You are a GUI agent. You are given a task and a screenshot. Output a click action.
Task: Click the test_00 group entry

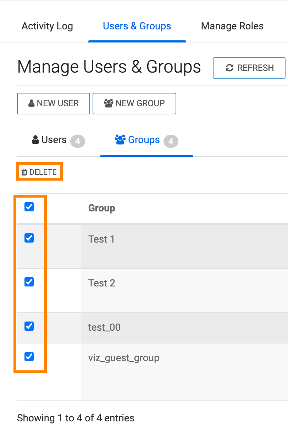[104, 327]
